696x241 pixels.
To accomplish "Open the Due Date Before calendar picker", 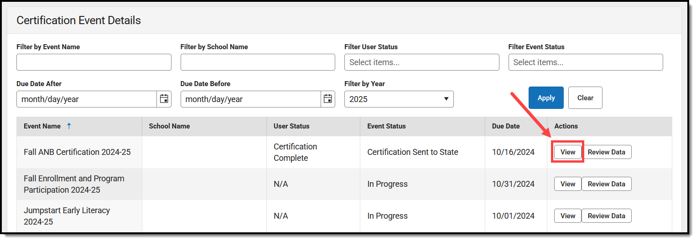I will pos(328,99).
